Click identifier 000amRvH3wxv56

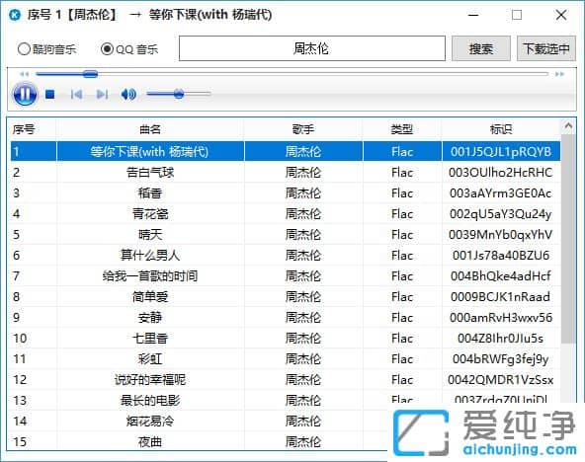point(501,318)
